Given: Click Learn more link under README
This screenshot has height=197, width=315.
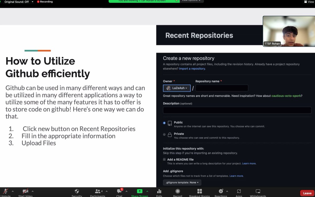Looking at the screenshot, I should (249, 163).
